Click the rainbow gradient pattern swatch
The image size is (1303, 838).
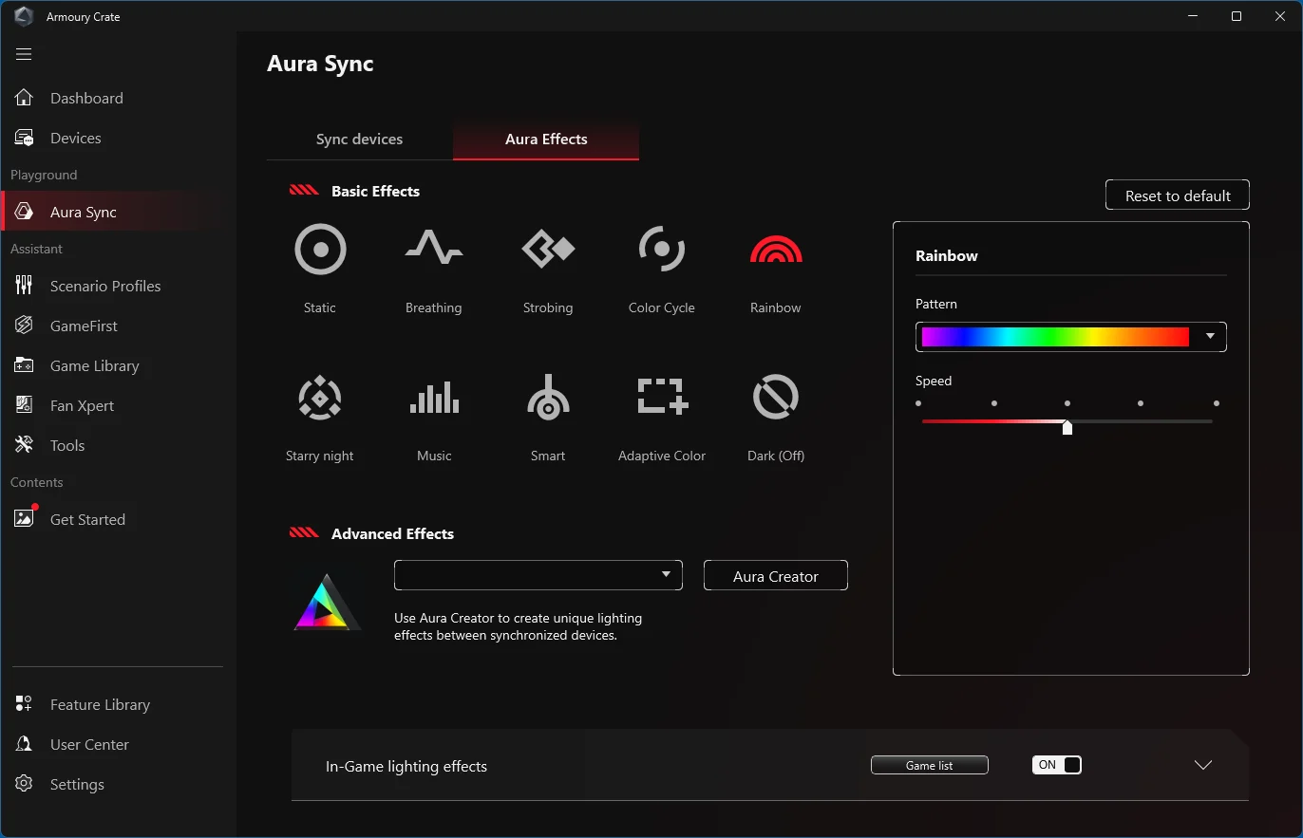[x=1055, y=337]
